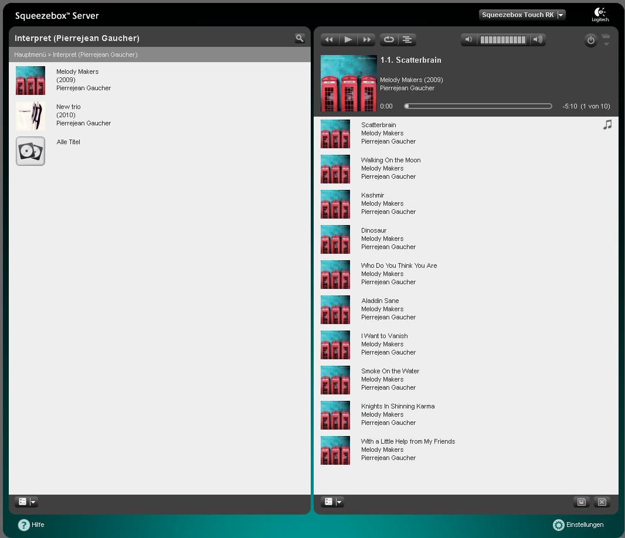
Task: Open the search magnifier in browse panel
Action: coord(300,38)
